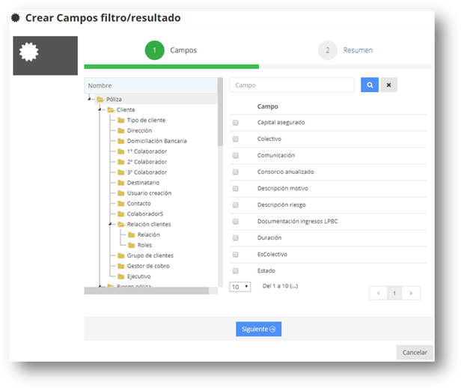Select the Grupo de clientes tree label
This screenshot has width=461, height=388.
(x=150, y=255)
